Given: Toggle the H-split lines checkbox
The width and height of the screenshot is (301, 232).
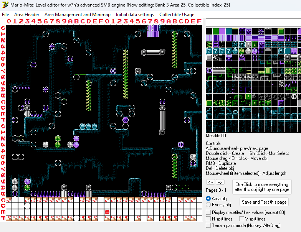Looking at the screenshot, I should click(208, 219).
